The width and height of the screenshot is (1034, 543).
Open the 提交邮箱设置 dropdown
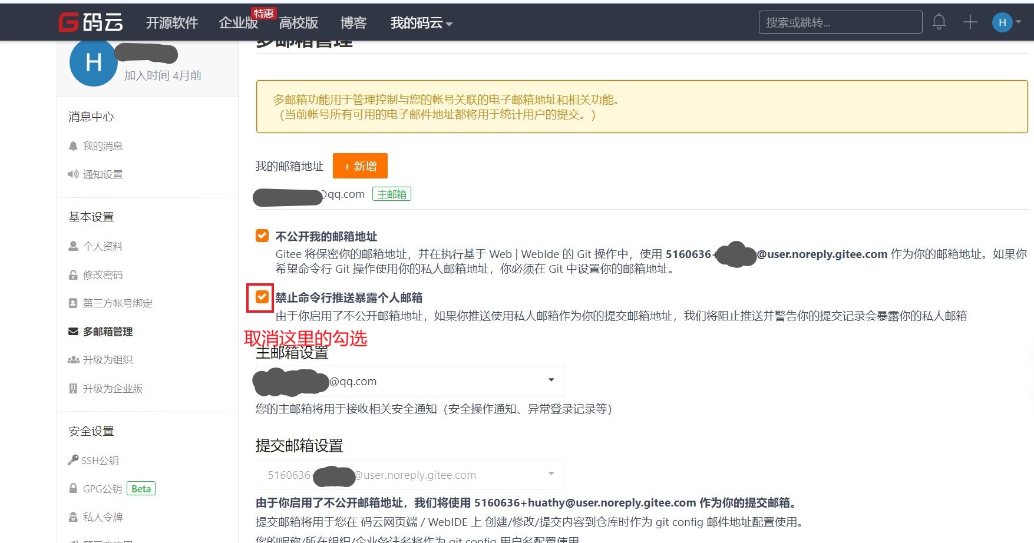click(550, 474)
